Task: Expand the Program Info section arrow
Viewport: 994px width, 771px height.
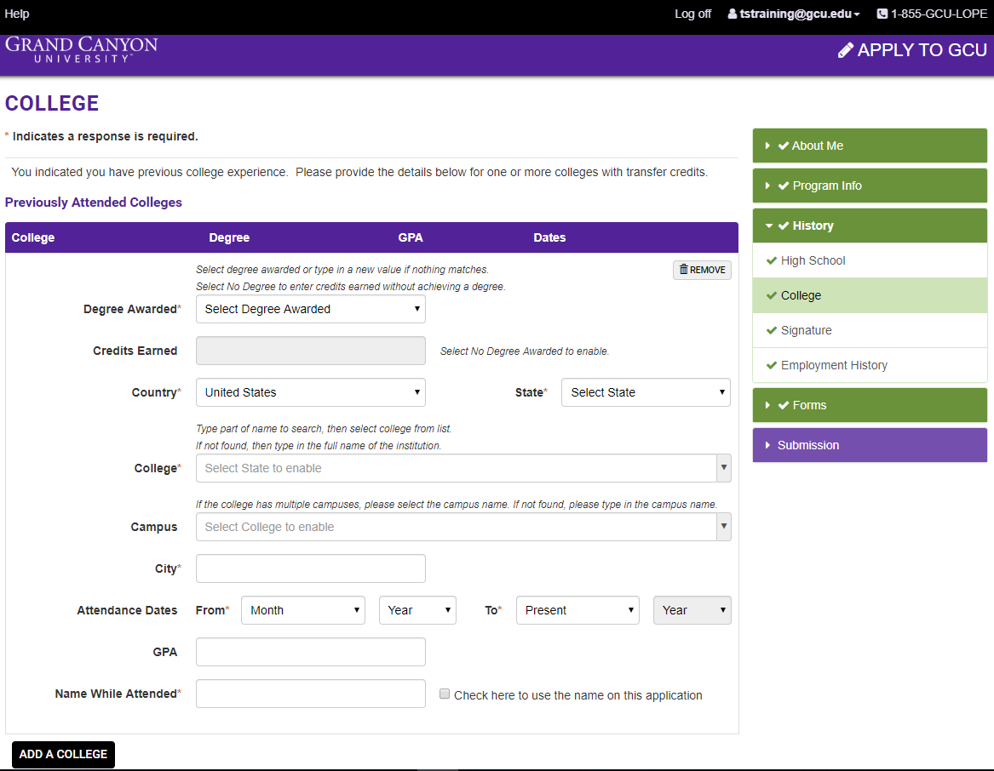Action: point(767,186)
